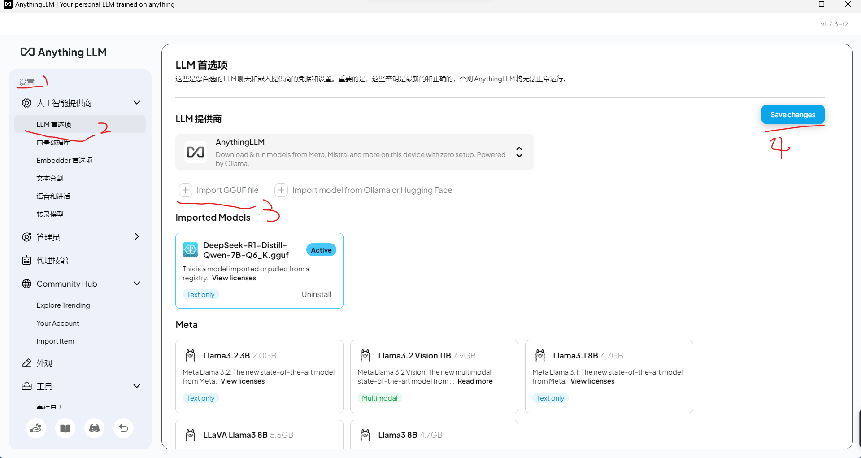This screenshot has width=861, height=458.
Task: Click the Community Hub globe icon
Action: coord(27,284)
